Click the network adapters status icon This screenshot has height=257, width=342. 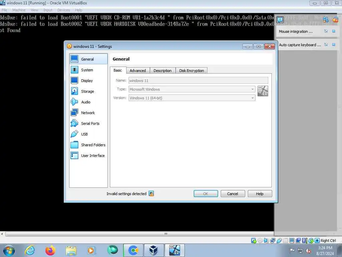(x=273, y=241)
